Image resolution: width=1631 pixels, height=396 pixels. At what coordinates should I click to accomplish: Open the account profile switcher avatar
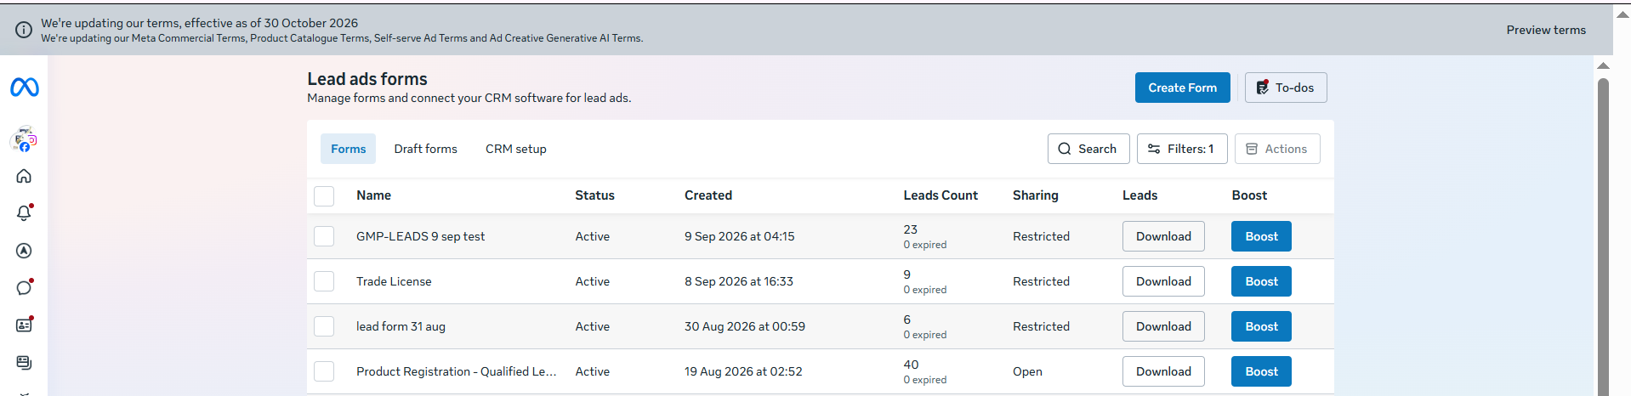coord(24,139)
